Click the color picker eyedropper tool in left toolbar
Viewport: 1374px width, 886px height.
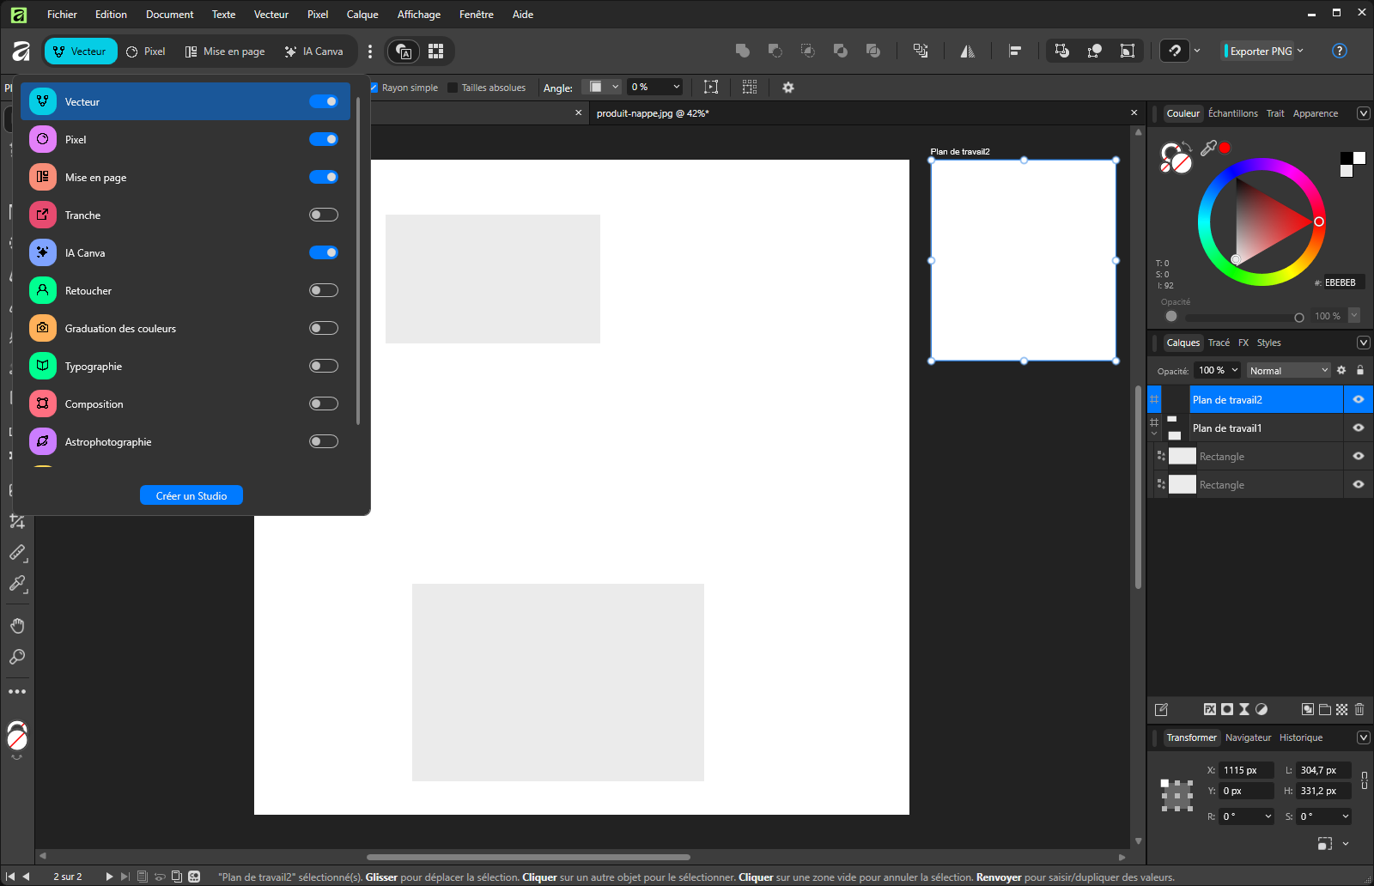coord(17,584)
